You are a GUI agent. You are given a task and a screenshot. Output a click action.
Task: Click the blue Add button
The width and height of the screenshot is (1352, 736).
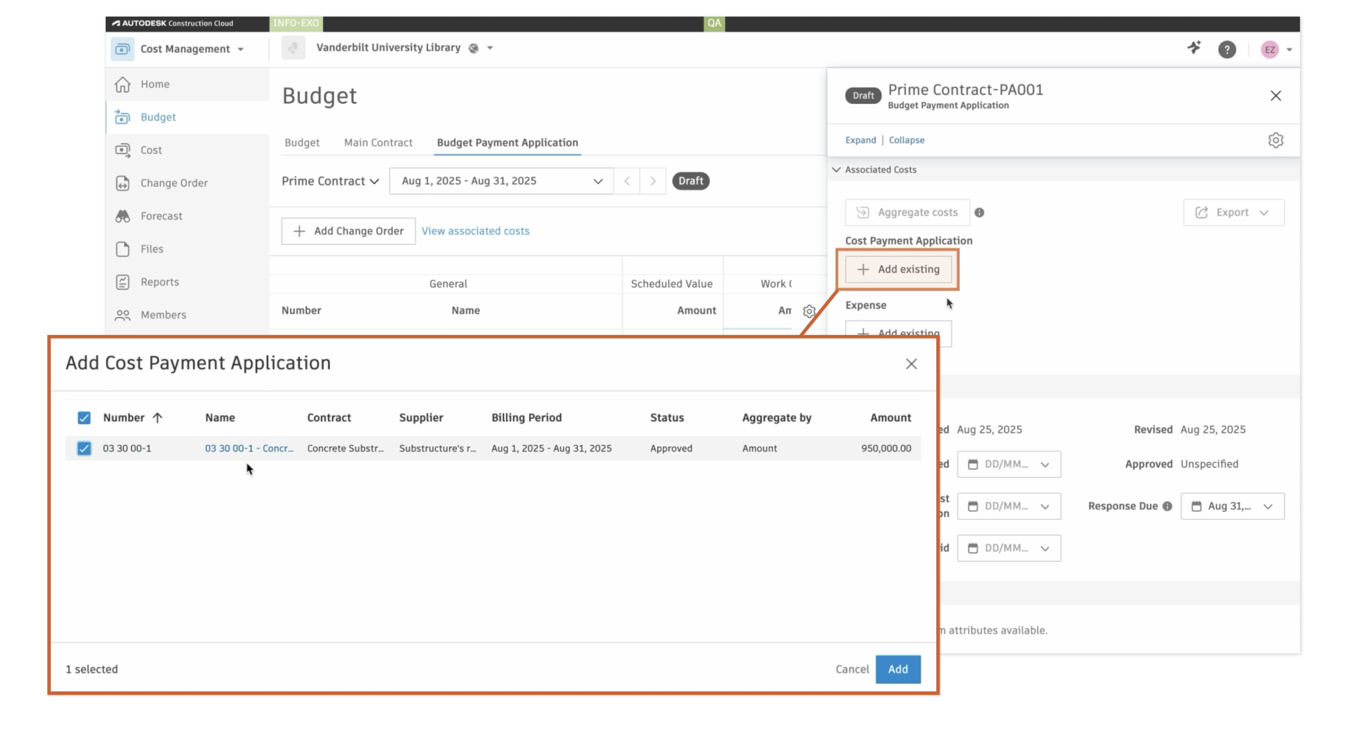point(898,669)
